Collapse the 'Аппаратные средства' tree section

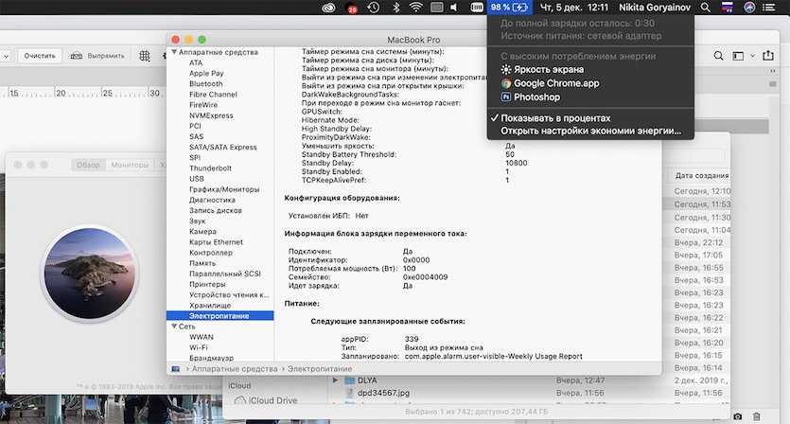coord(171,52)
